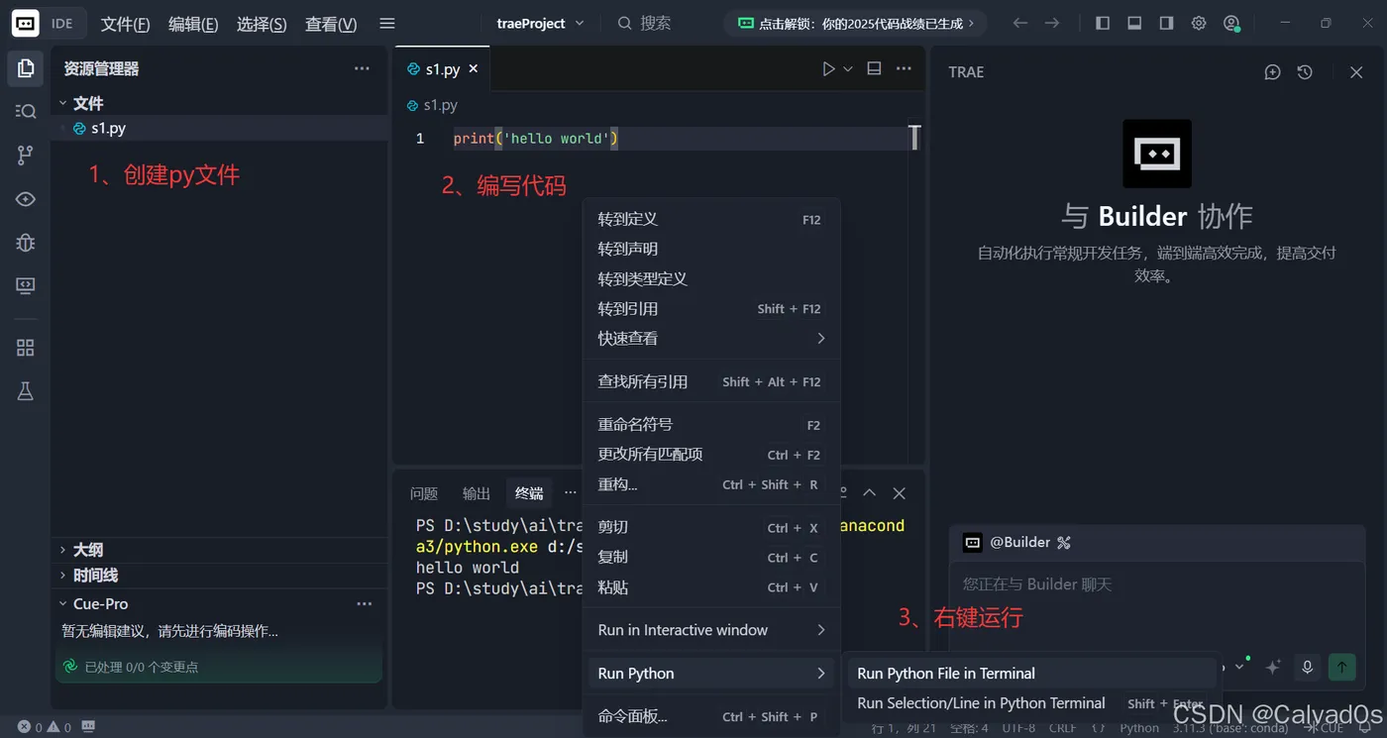Open the hamburger menu next to 查看(V)

[x=387, y=24]
